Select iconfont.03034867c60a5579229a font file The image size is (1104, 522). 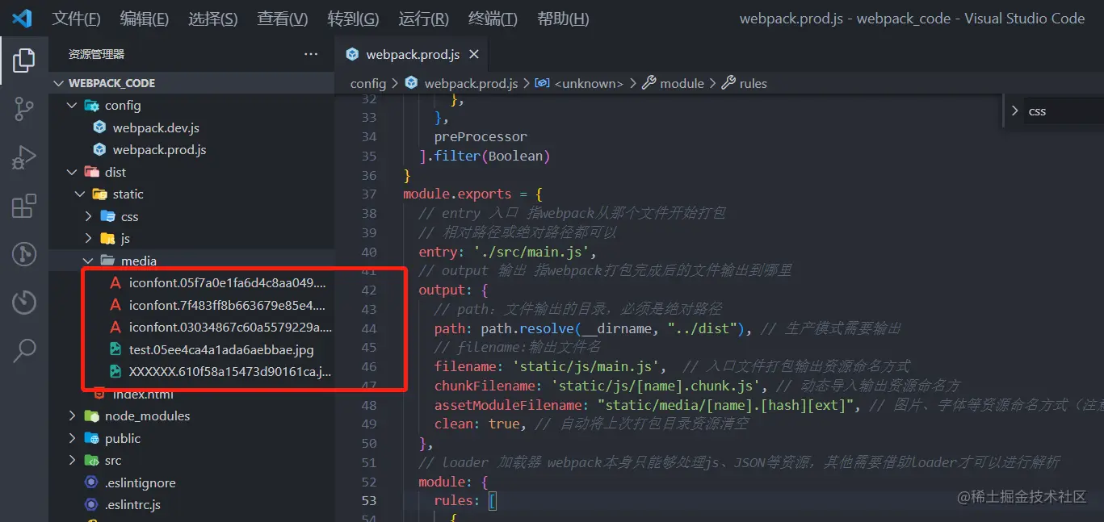(x=191, y=328)
